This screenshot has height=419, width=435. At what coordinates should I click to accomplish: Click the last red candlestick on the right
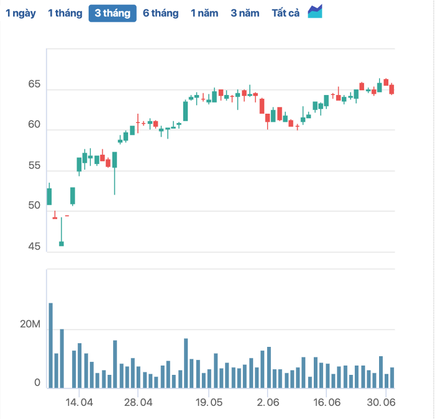click(391, 90)
